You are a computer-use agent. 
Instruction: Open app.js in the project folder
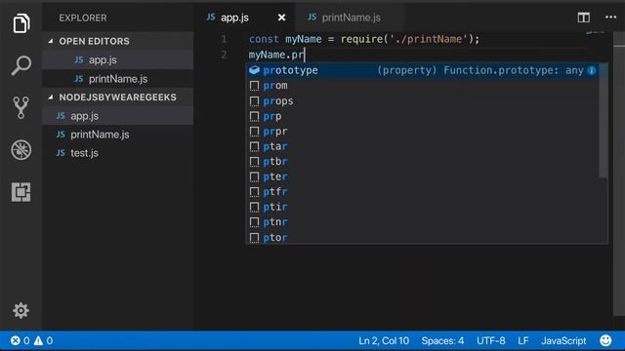coord(118,116)
